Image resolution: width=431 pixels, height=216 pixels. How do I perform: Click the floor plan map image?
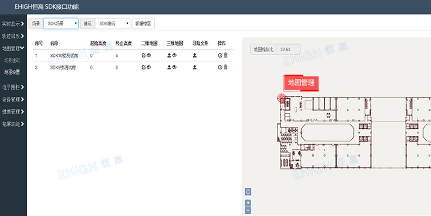(354, 133)
